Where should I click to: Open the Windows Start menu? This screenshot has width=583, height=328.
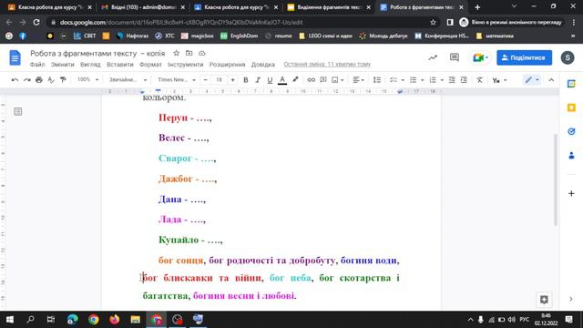(10, 320)
